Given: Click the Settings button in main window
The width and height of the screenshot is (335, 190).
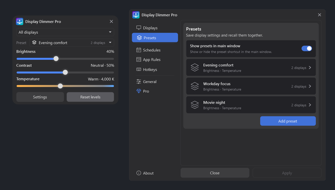Looking at the screenshot, I should pos(40,97).
